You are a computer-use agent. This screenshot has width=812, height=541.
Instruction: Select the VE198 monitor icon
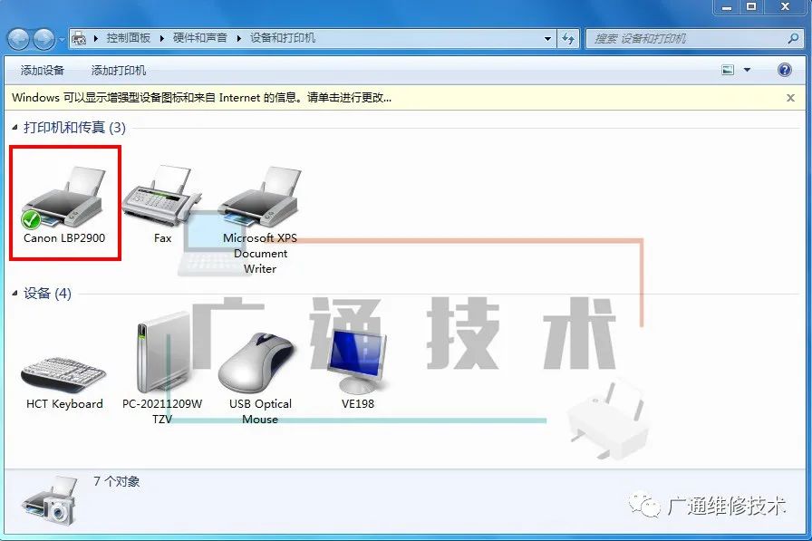pyautogui.click(x=357, y=362)
